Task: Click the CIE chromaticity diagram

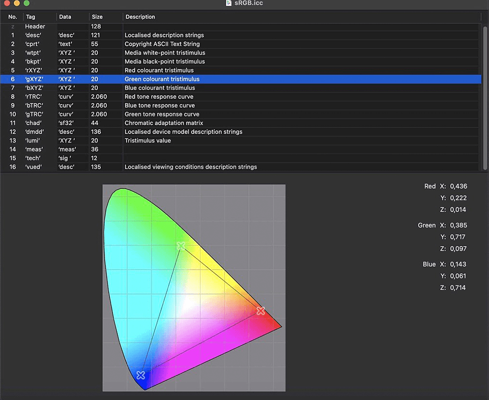Action: (194, 288)
